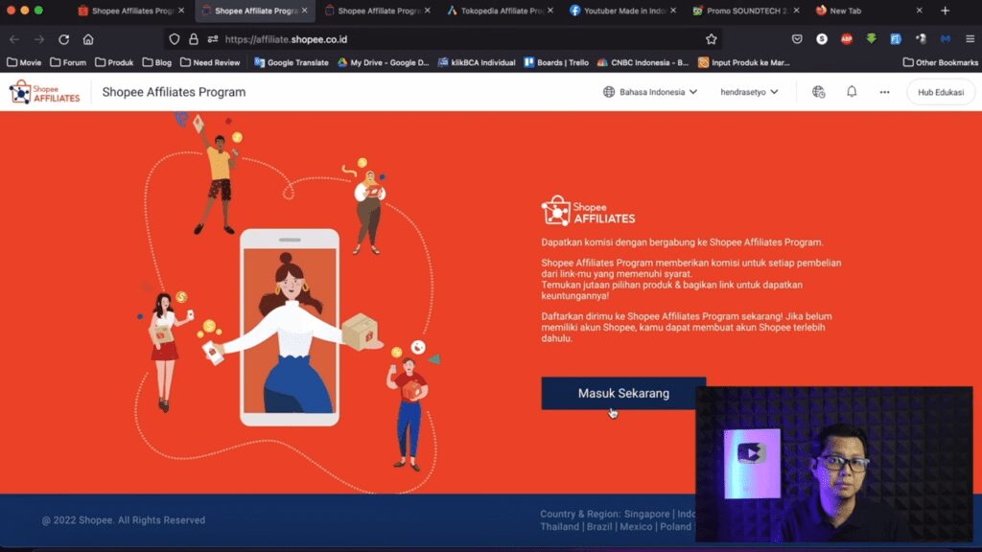
Task: Click the Masuk Sekarang button
Action: (x=623, y=393)
